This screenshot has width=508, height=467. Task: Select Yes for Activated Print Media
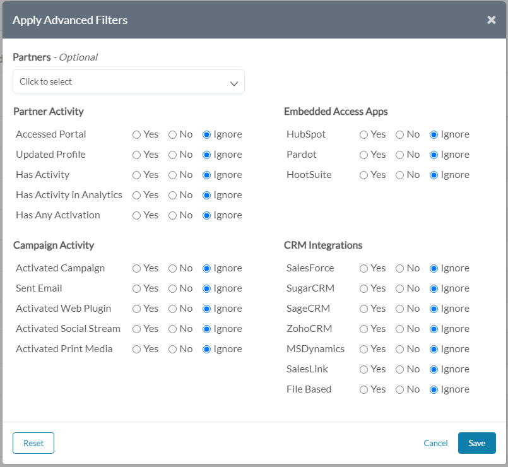click(136, 349)
